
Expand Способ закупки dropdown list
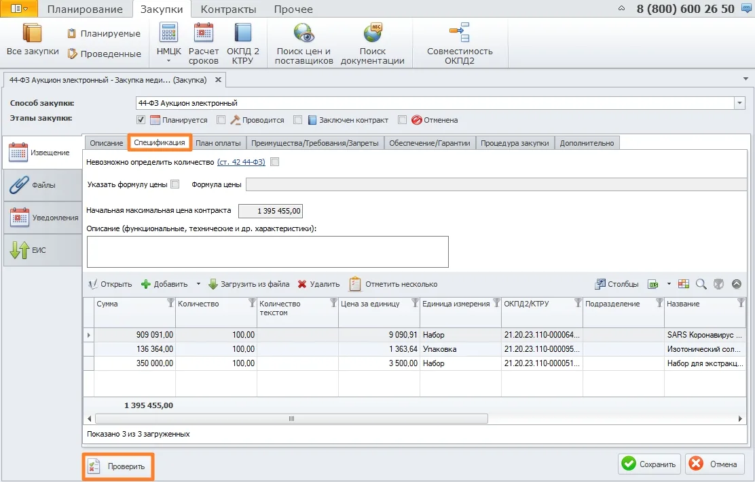[739, 103]
